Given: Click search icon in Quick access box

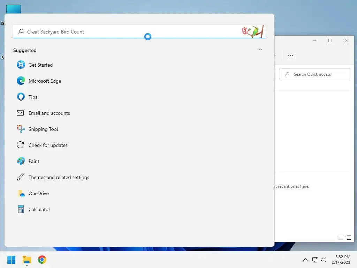Looking at the screenshot, I should pos(287,74).
